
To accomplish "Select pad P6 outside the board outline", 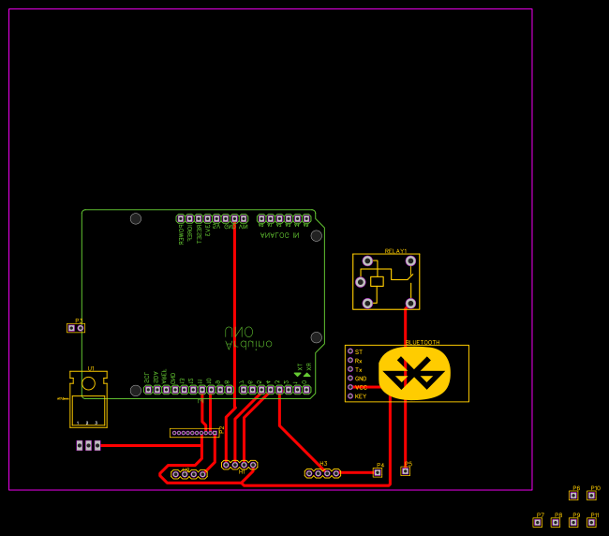I will pos(573,495).
